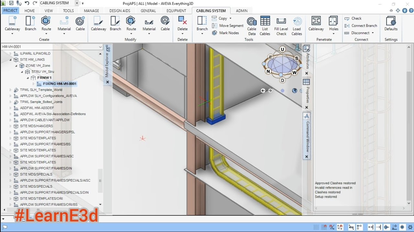
Task: Select STRU VH_Stru tree item
Action: (42, 72)
